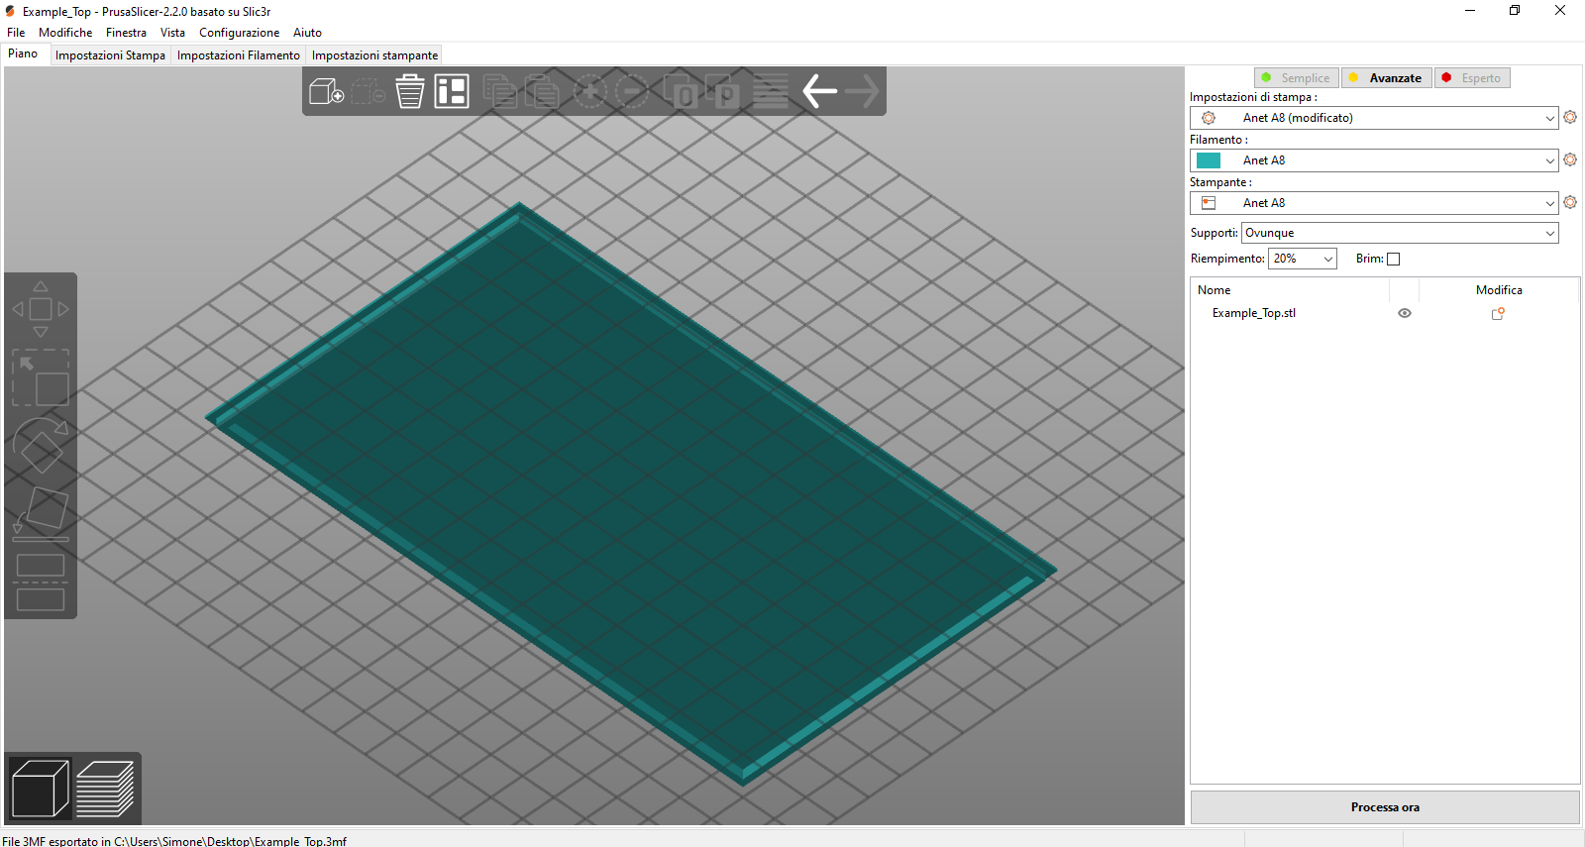Click the teal model on the print bed

[632, 492]
